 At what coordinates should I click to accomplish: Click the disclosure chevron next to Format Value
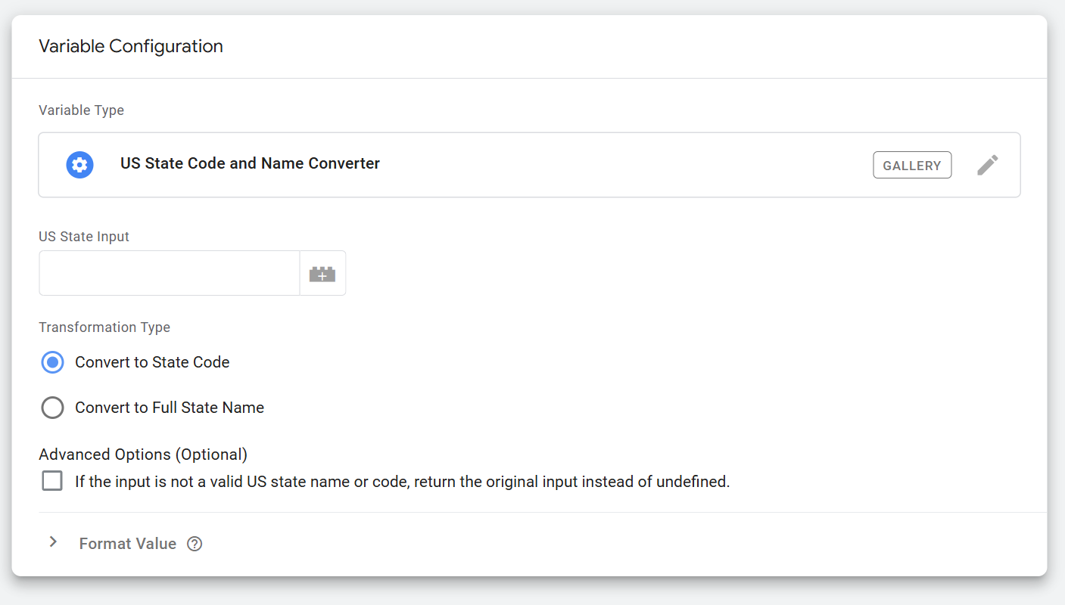(53, 542)
